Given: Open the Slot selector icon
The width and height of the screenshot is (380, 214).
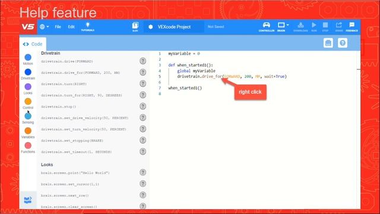Looking at the screenshot, I should click(135, 27).
